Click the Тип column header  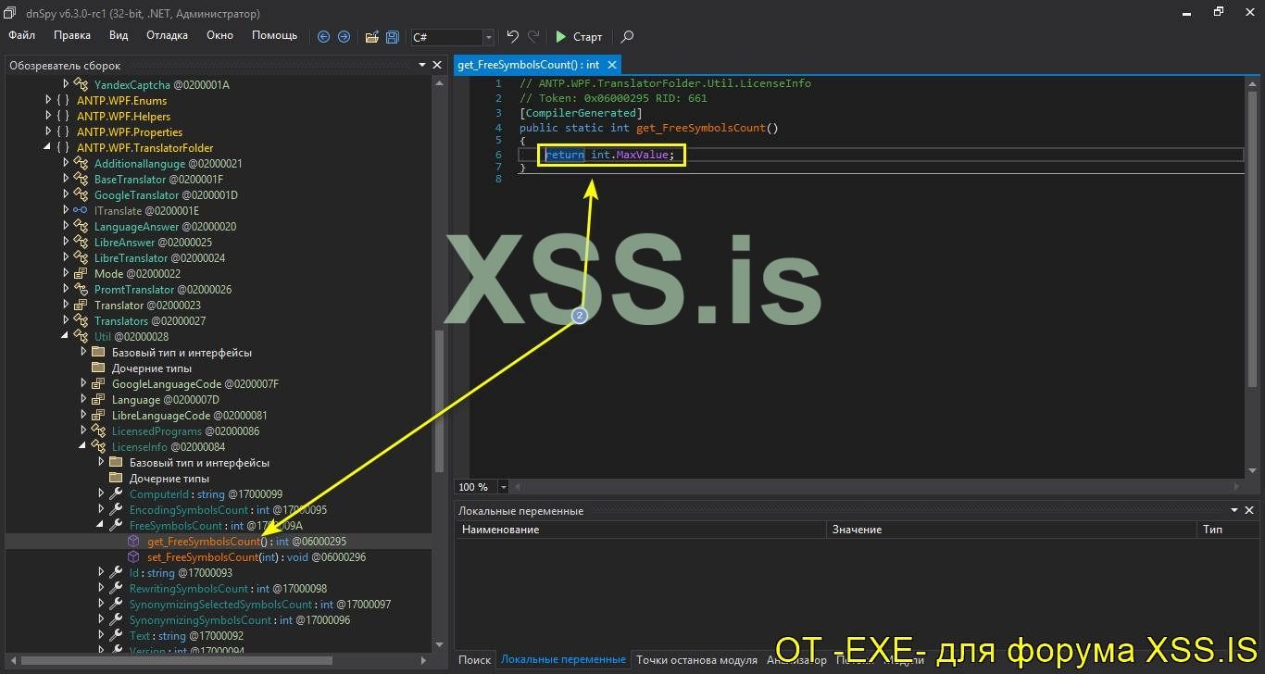point(1227,530)
